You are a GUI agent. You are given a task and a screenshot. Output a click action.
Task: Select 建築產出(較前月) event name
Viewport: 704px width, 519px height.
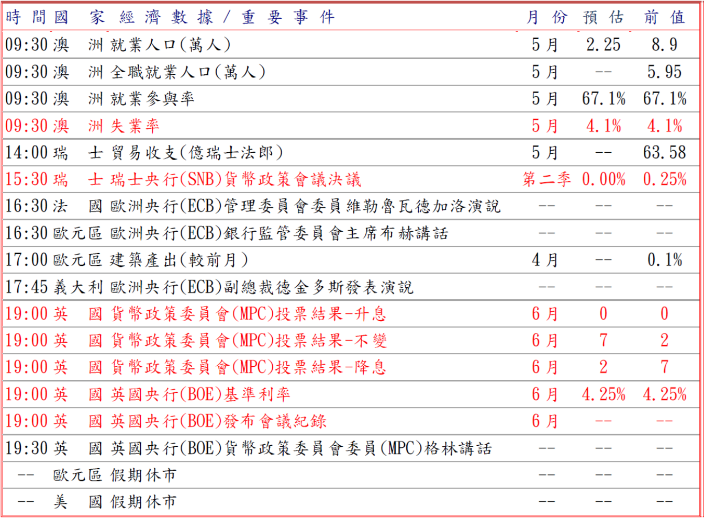tap(180, 260)
